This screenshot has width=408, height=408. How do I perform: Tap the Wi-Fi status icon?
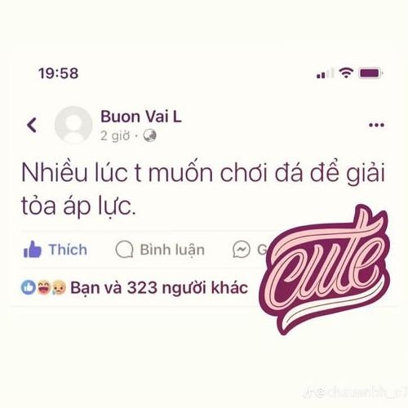coord(346,73)
